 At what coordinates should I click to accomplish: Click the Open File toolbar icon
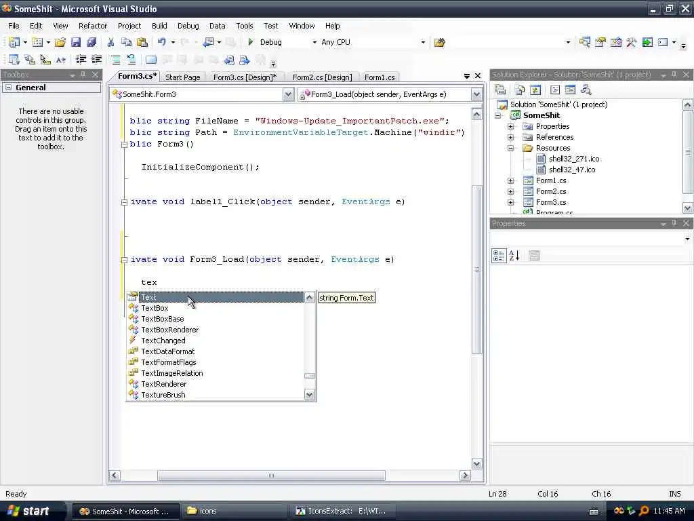pyautogui.click(x=60, y=42)
